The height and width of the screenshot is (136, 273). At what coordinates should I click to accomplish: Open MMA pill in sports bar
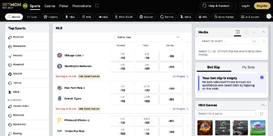pyautogui.click(x=186, y=17)
